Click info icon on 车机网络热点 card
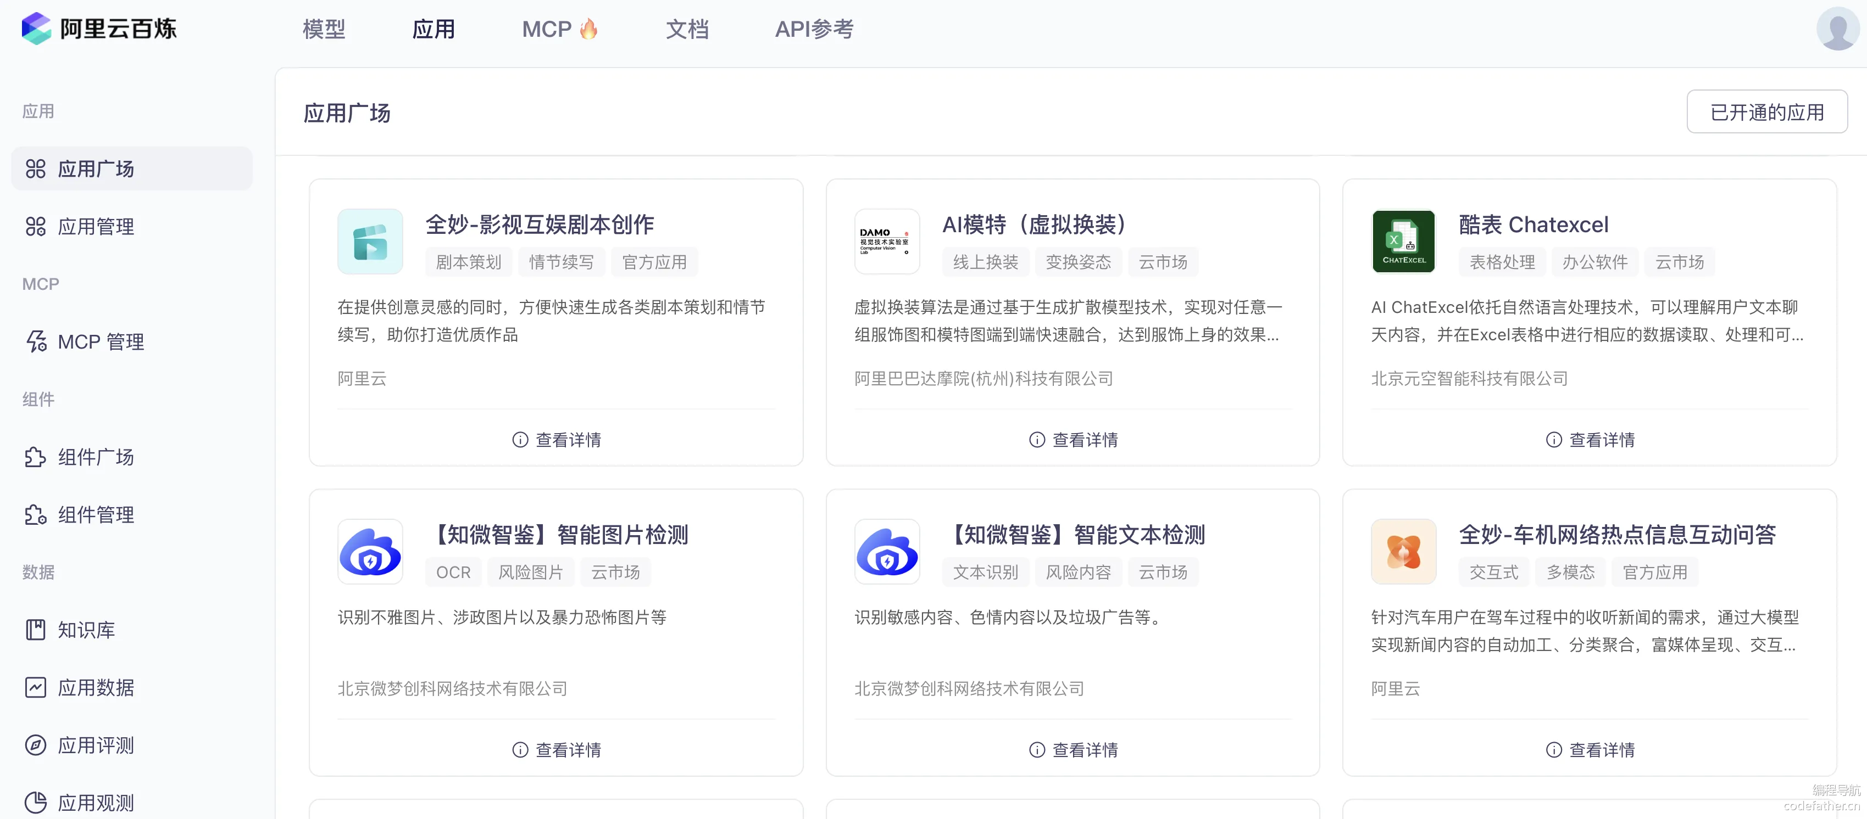Screen dimensions: 1867x819 tap(1554, 749)
